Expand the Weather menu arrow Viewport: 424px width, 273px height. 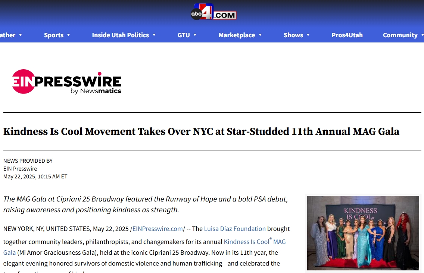click(20, 35)
